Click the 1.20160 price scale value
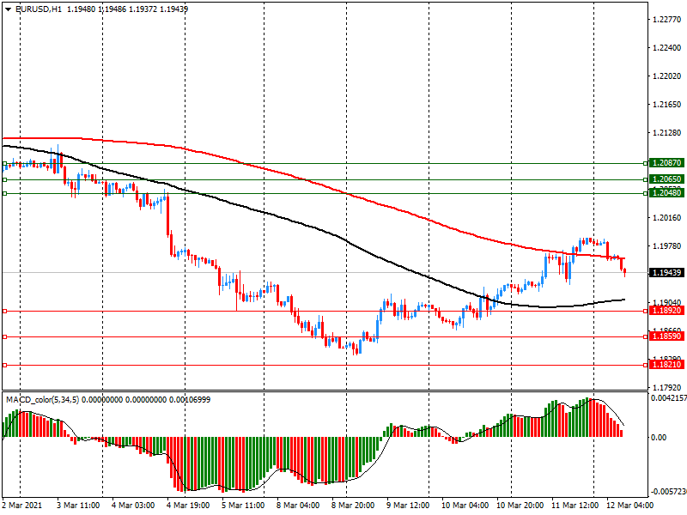The height and width of the screenshot is (515, 687). [x=667, y=218]
